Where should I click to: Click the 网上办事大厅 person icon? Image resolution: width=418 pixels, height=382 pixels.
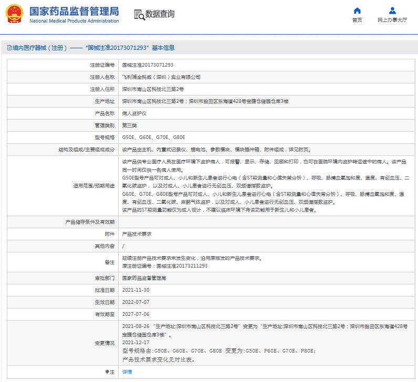point(392,10)
